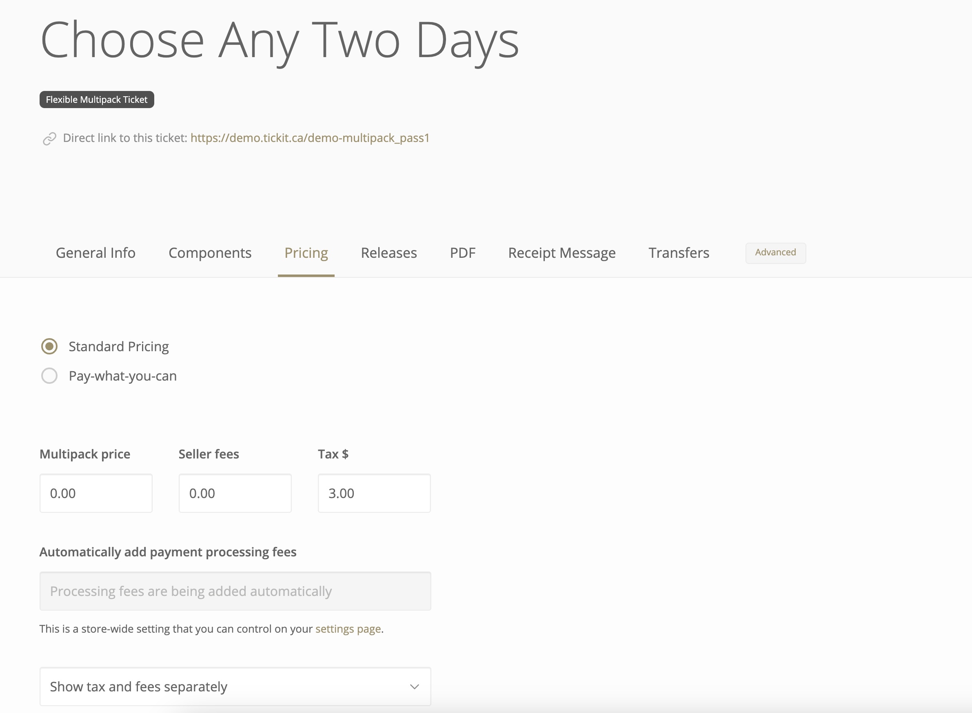The image size is (972, 713).
Task: Click the Pricing tab
Action: (306, 253)
